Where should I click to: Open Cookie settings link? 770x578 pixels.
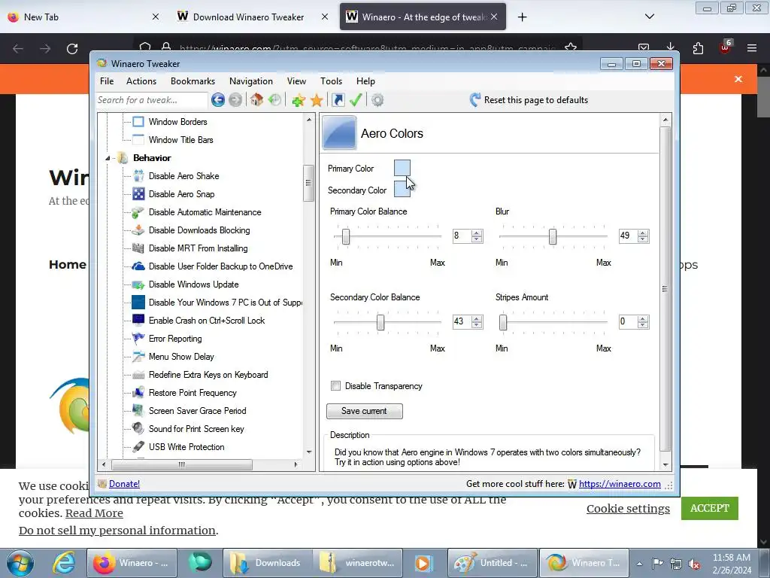[628, 509]
